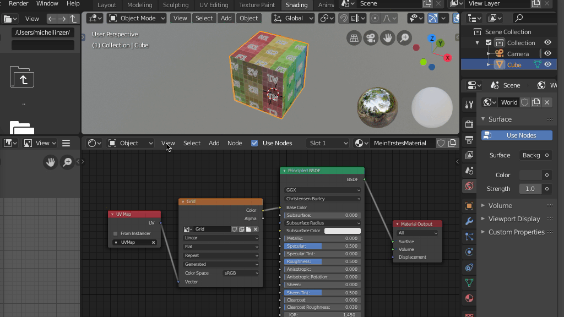Viewport: 564px width, 317px height.
Task: Click the camera view icon in viewport
Action: point(371,38)
